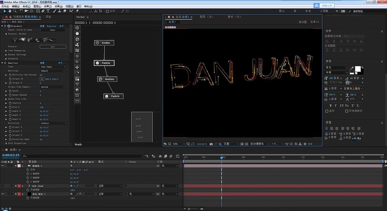Enable Faux Bold in character panel
Image resolution: width=387 pixels, height=211 pixels.
330,105
